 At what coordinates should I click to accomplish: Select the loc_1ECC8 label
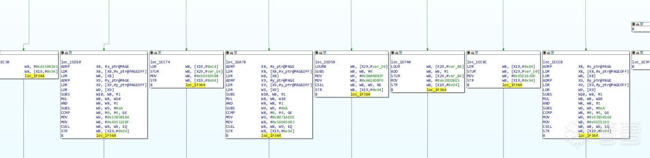coord(553,62)
